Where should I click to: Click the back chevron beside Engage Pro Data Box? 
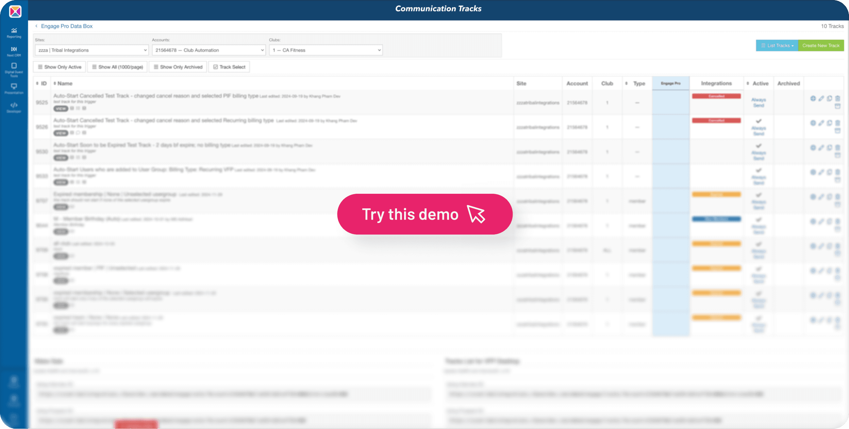pyautogui.click(x=36, y=26)
